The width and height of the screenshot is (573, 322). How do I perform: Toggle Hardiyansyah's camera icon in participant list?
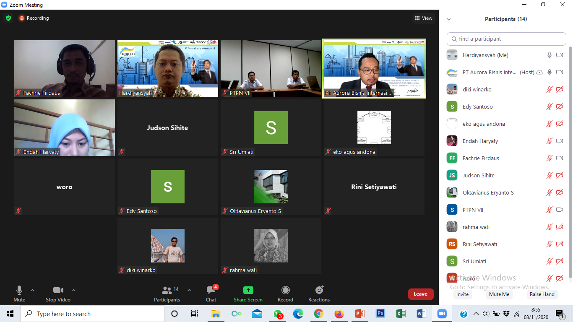(x=560, y=55)
